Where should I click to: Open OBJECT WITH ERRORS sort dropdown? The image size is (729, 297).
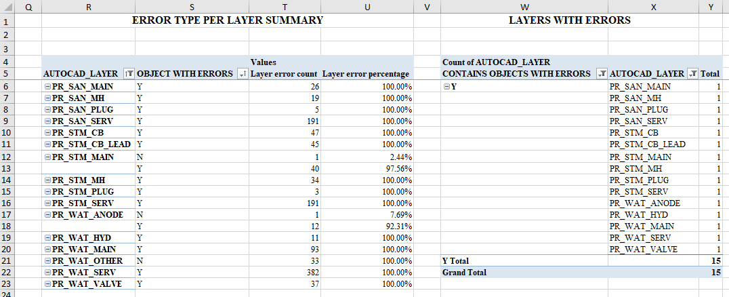(242, 74)
